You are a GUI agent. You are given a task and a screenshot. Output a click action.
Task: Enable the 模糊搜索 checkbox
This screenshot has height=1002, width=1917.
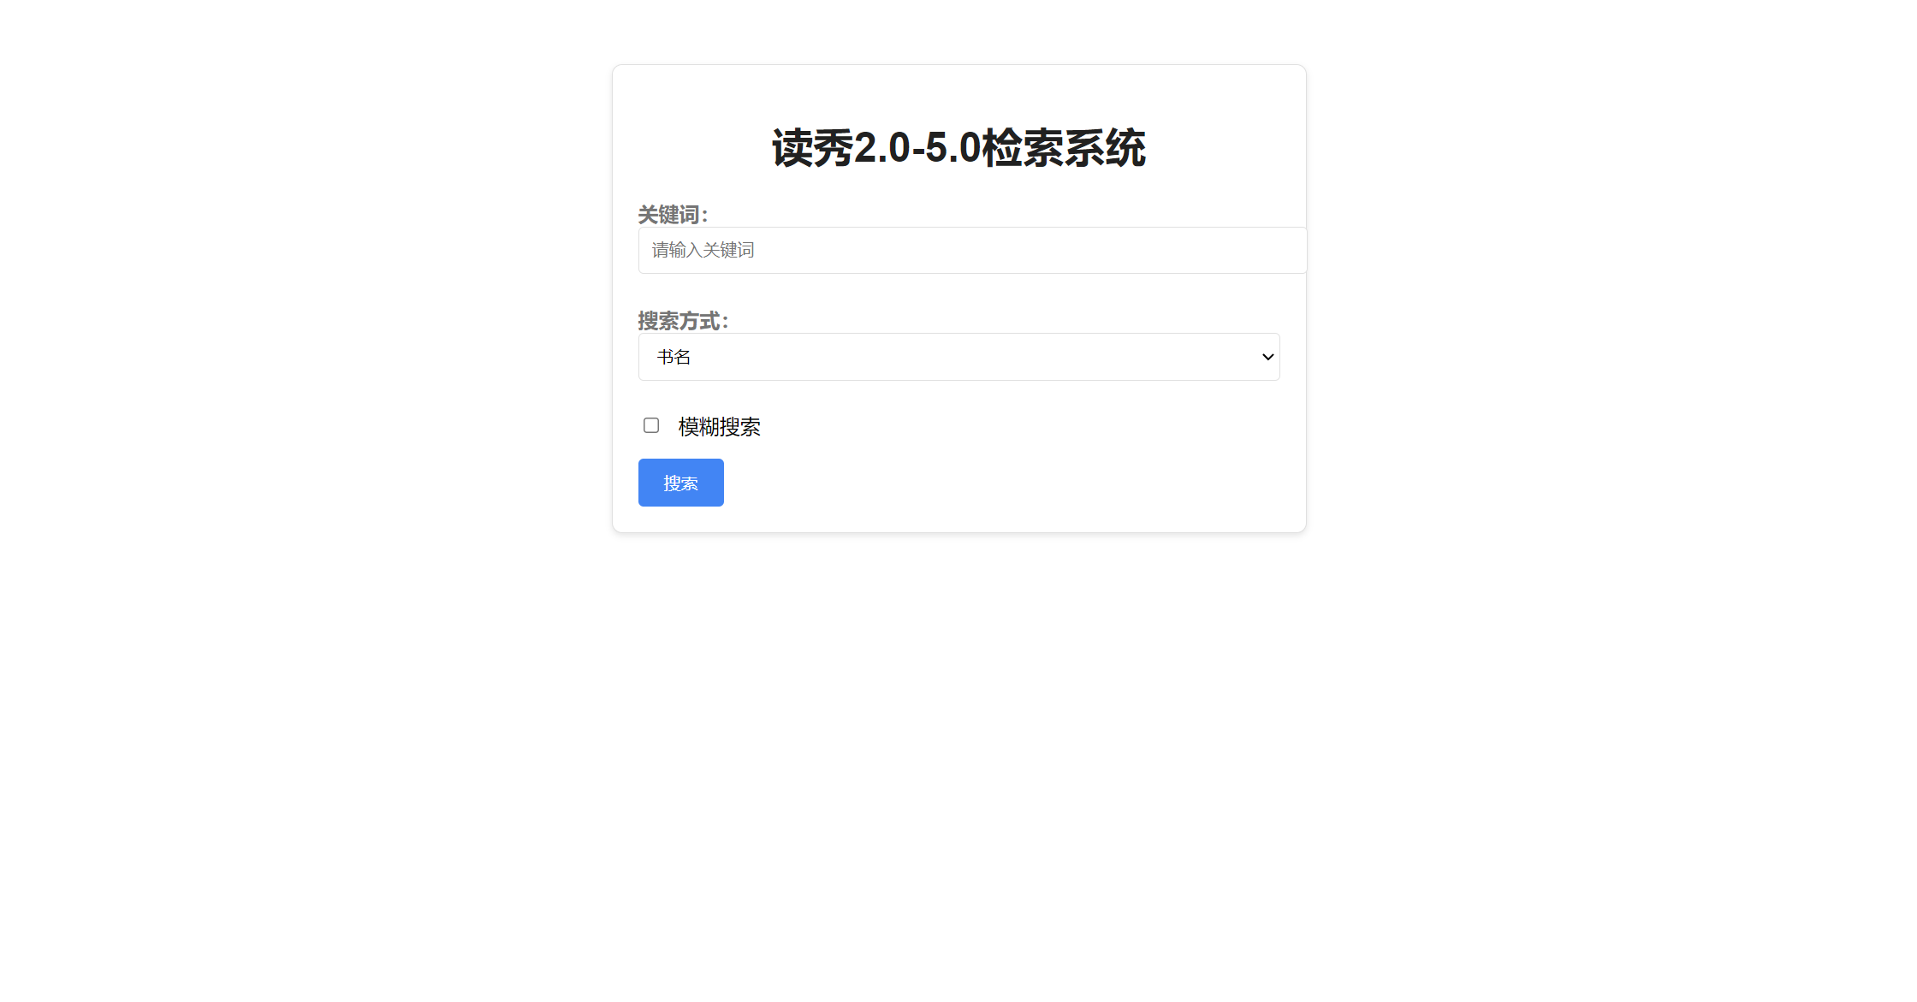651,425
